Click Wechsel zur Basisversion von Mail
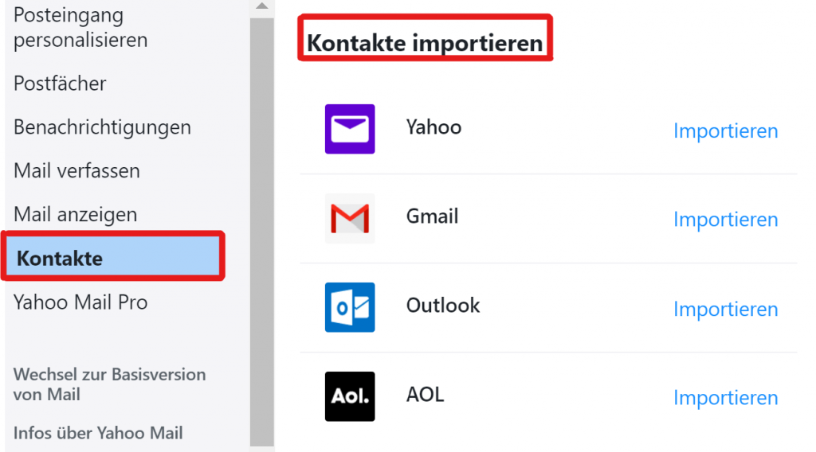This screenshot has width=816, height=452. tap(109, 384)
